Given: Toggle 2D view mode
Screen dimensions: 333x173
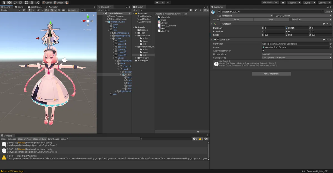Looking at the screenshot, I should (x=24, y=10).
